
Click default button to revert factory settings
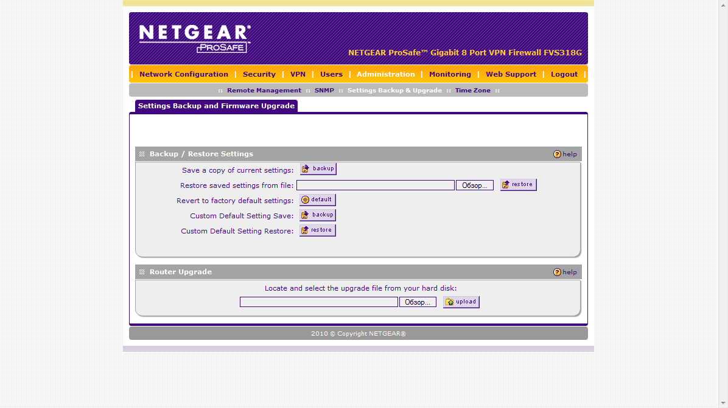(318, 200)
